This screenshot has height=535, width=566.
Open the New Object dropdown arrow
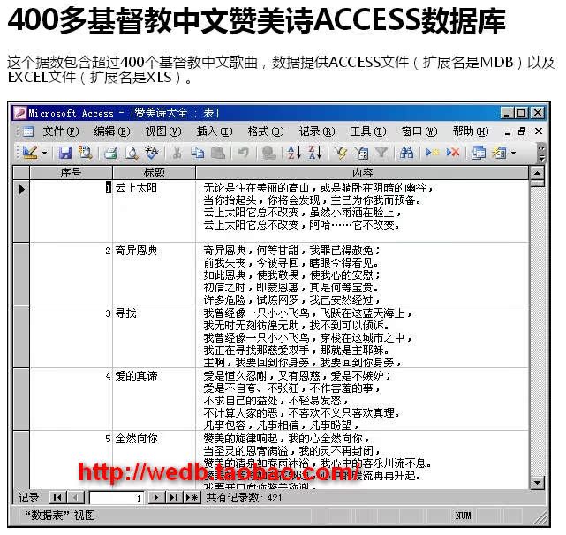[513, 153]
